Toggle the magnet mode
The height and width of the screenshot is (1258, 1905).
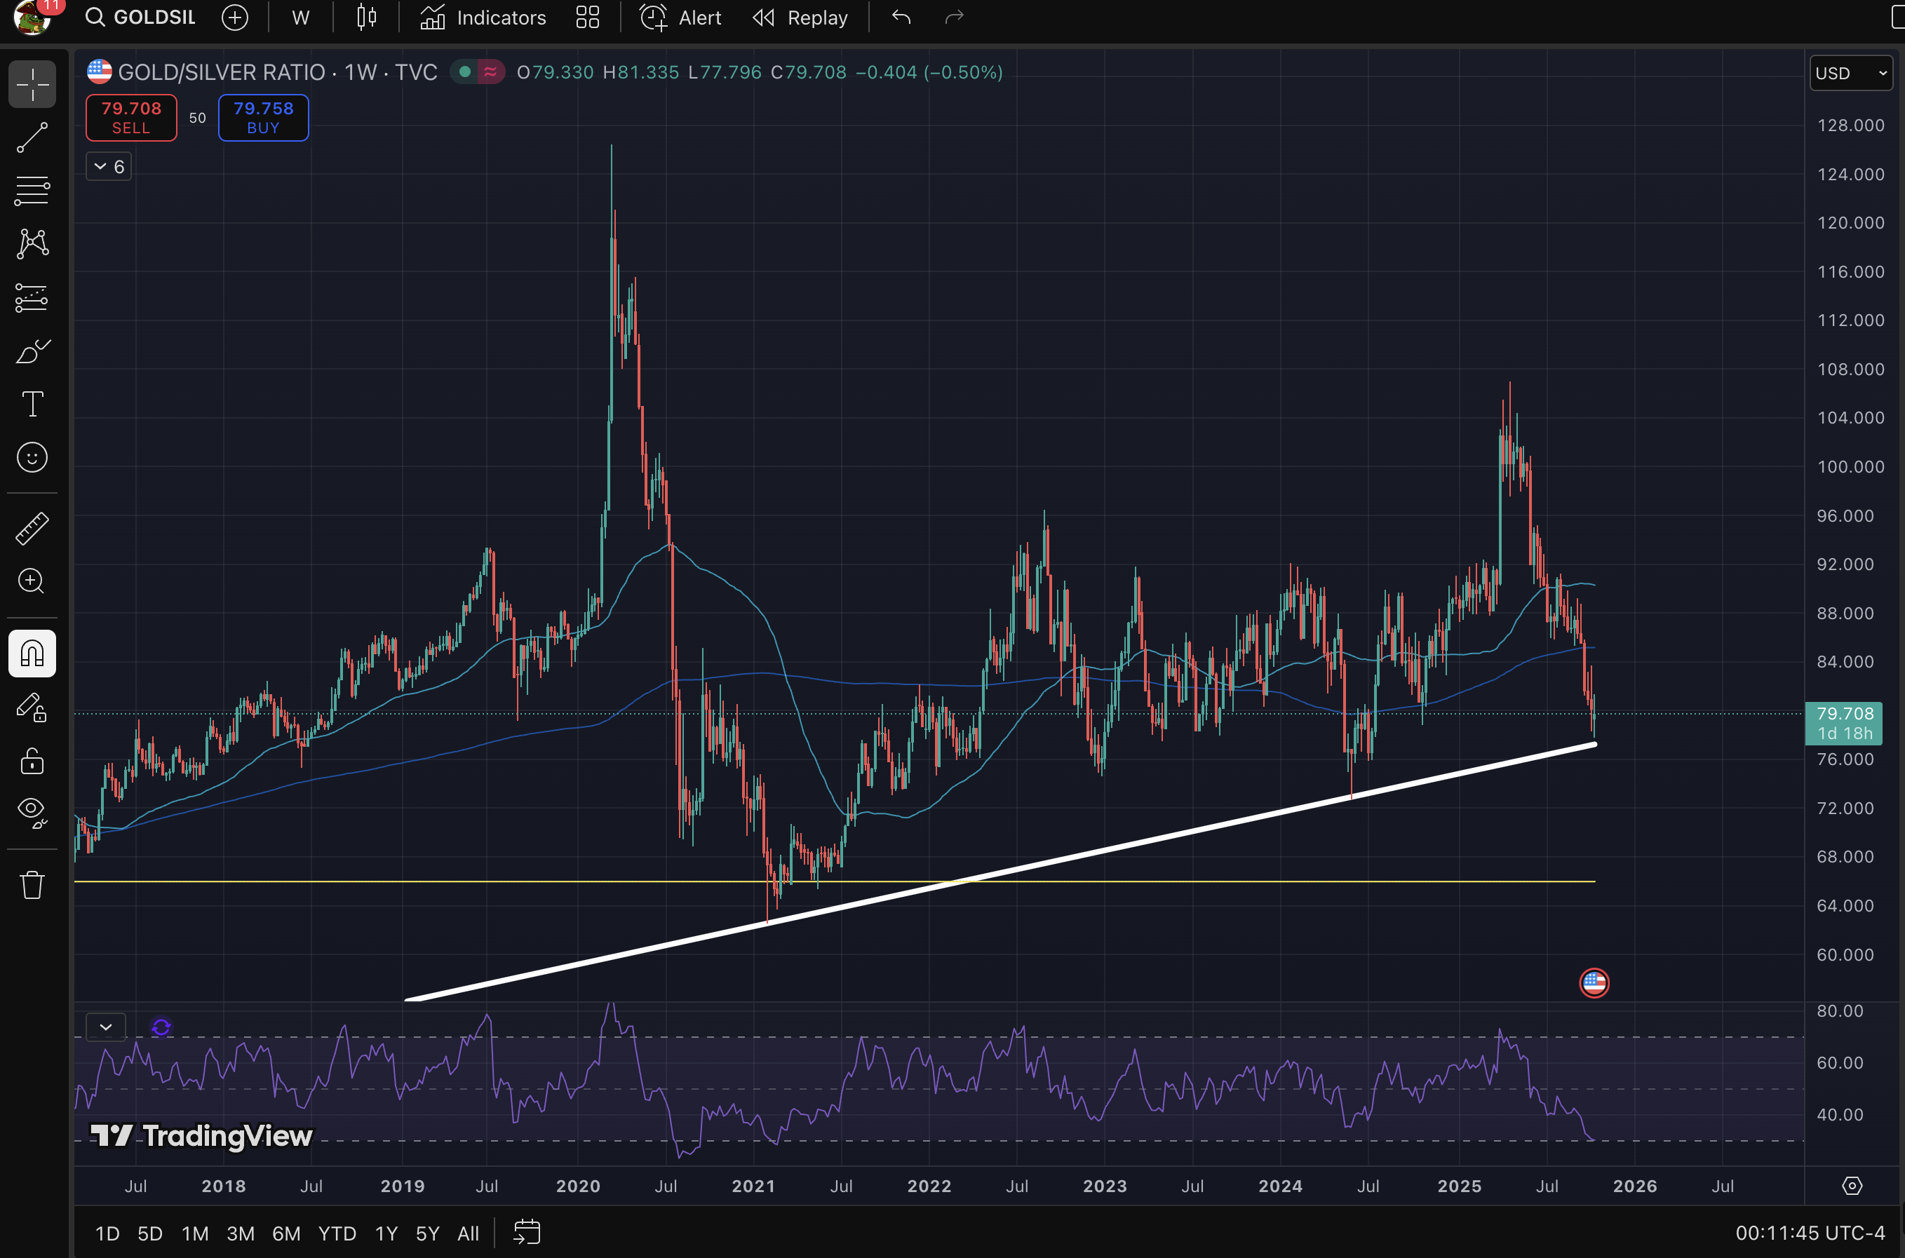pyautogui.click(x=32, y=654)
